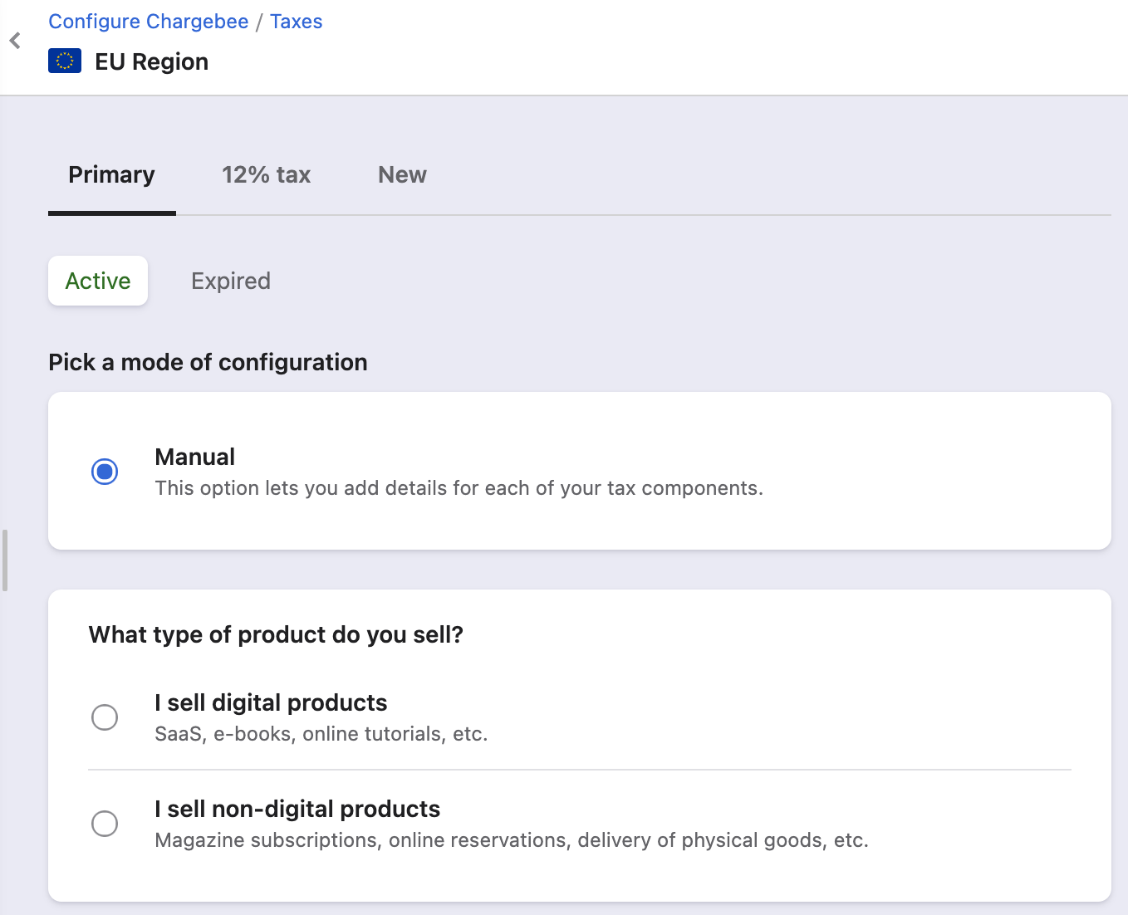The height and width of the screenshot is (915, 1128).
Task: Switch to the 12% tax tab
Action: [x=266, y=175]
